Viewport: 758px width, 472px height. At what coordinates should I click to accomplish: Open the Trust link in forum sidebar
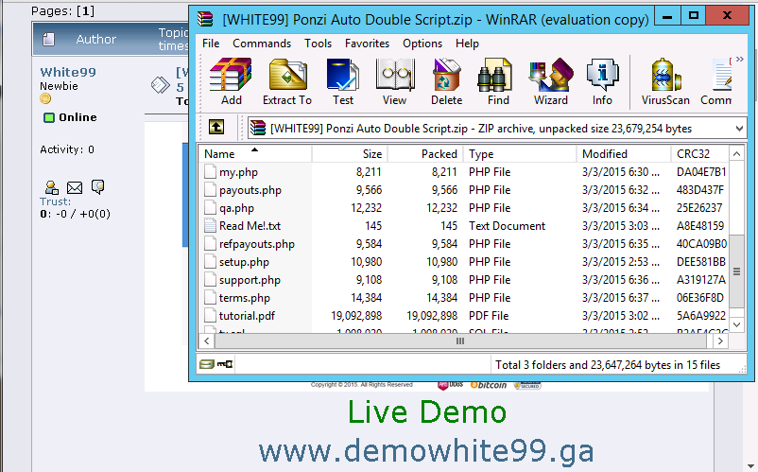pos(55,201)
